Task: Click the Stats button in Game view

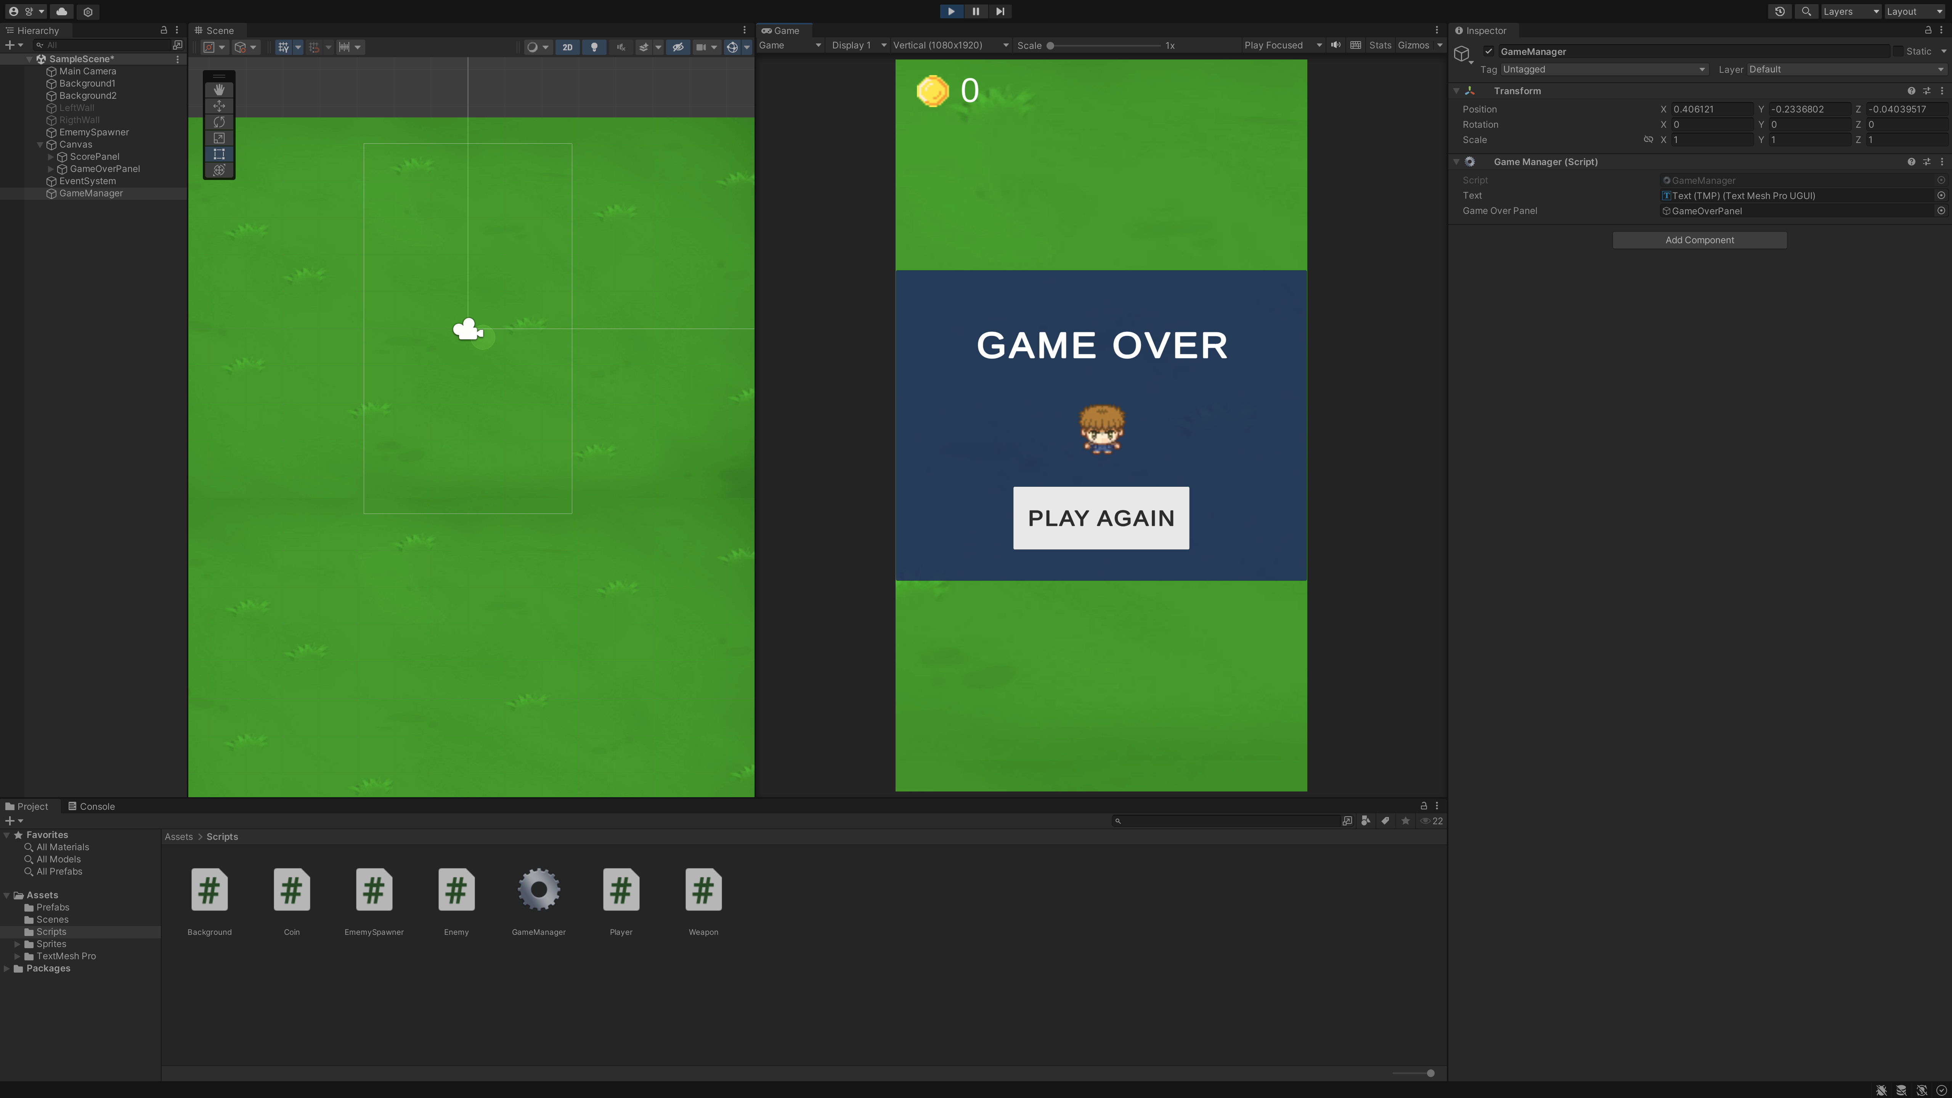Action: pos(1379,45)
